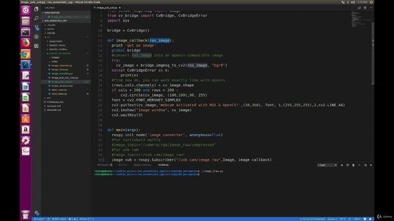Select the Terminal panel tab
This screenshot has width=394, height=221.
tap(163, 165)
